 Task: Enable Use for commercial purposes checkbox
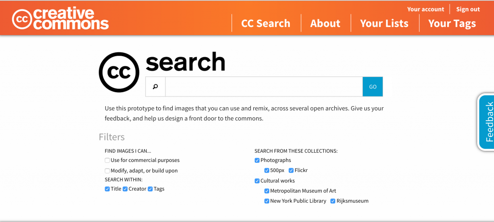pyautogui.click(x=107, y=160)
